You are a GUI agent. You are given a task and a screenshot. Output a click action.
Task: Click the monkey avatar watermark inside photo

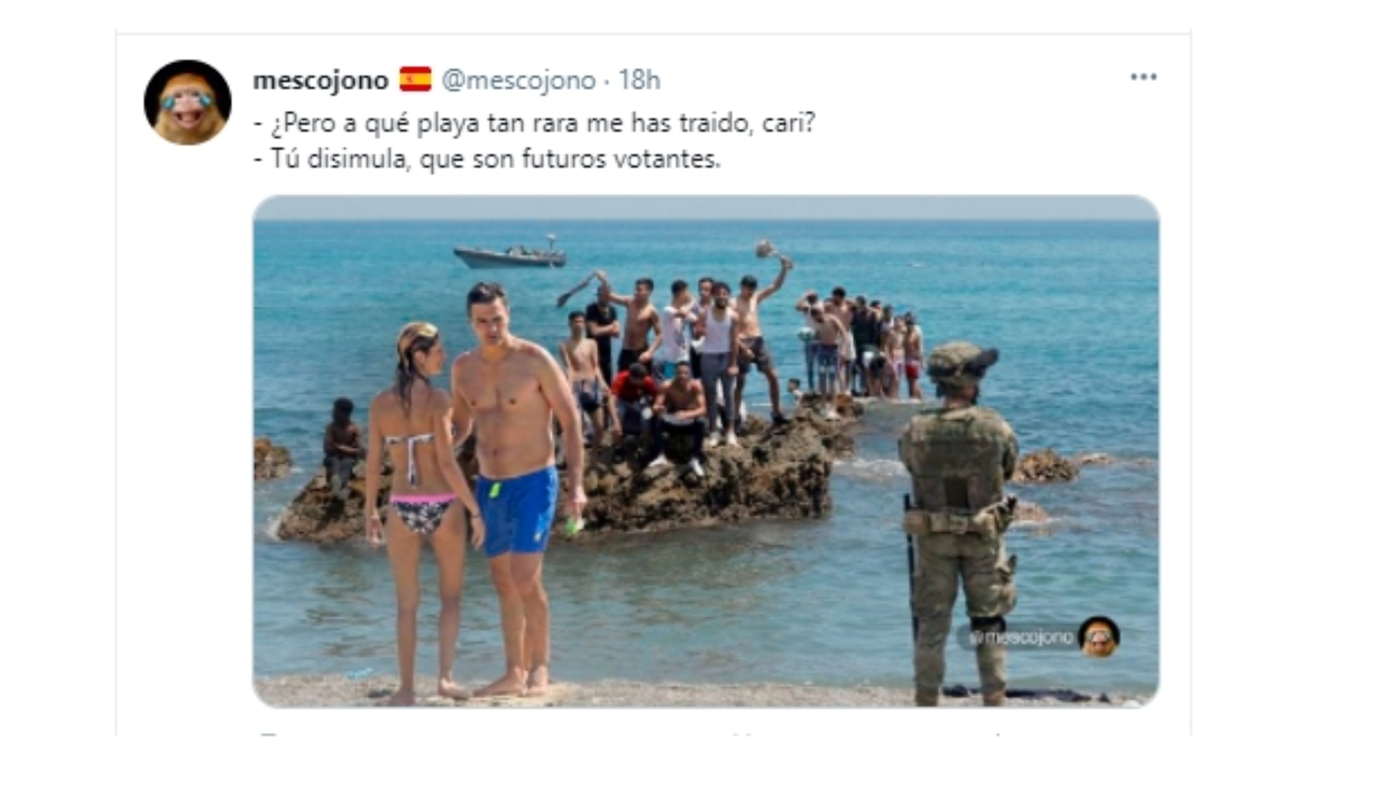pyautogui.click(x=1098, y=637)
